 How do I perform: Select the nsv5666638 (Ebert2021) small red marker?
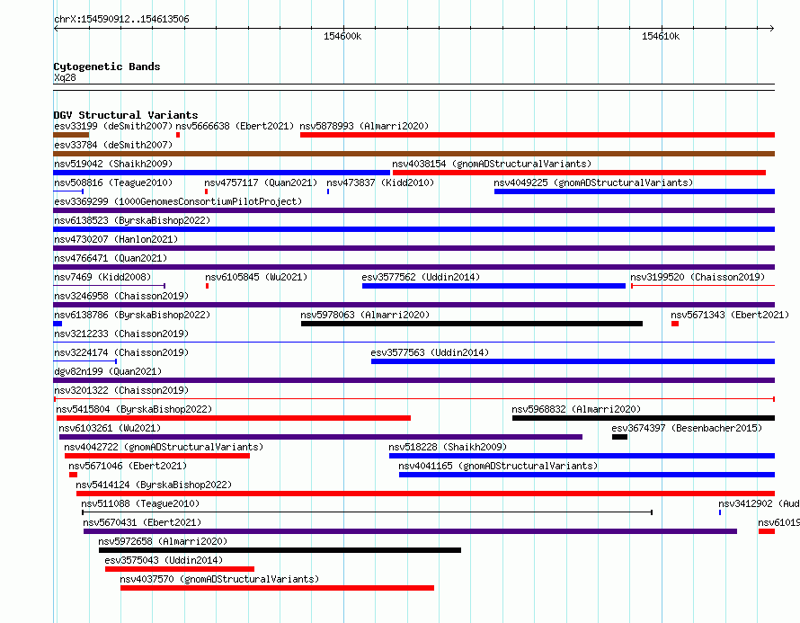178,135
